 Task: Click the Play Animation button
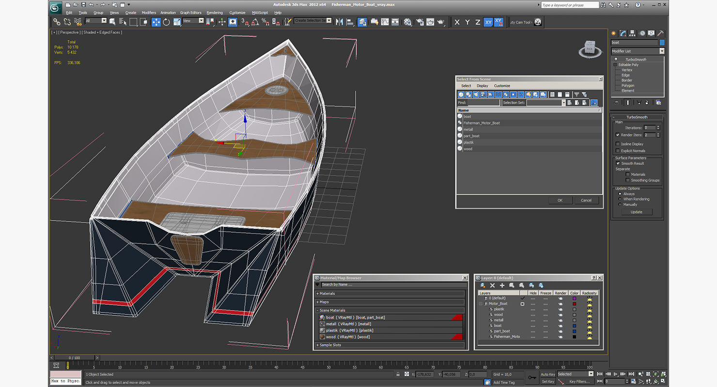pos(615,374)
